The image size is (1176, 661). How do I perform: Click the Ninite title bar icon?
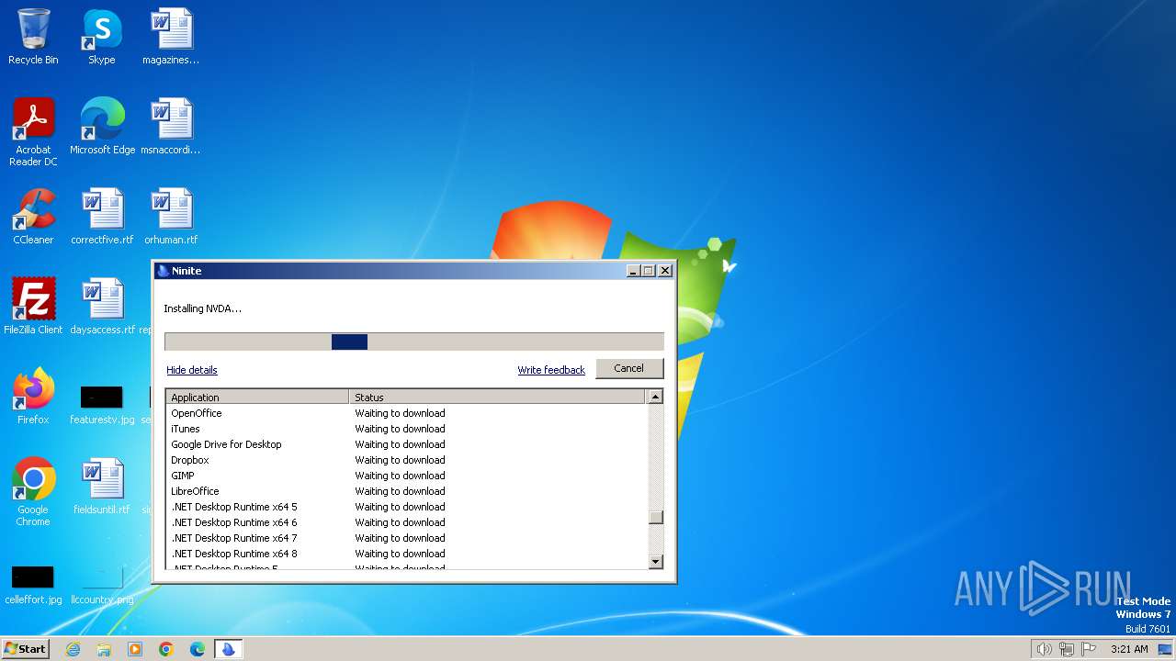click(x=164, y=271)
